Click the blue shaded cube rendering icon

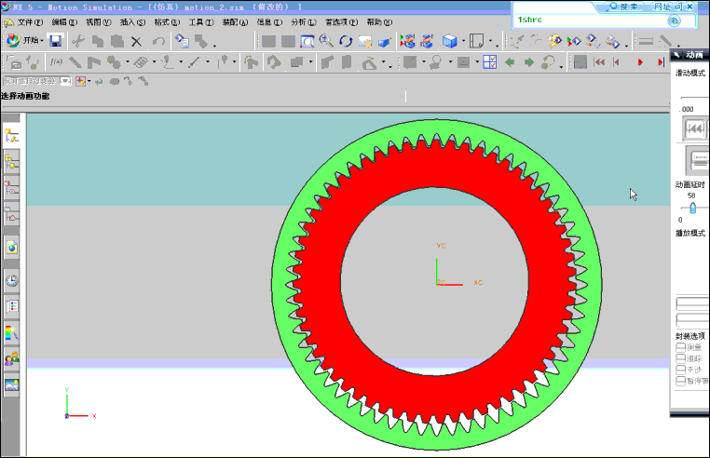coord(450,42)
